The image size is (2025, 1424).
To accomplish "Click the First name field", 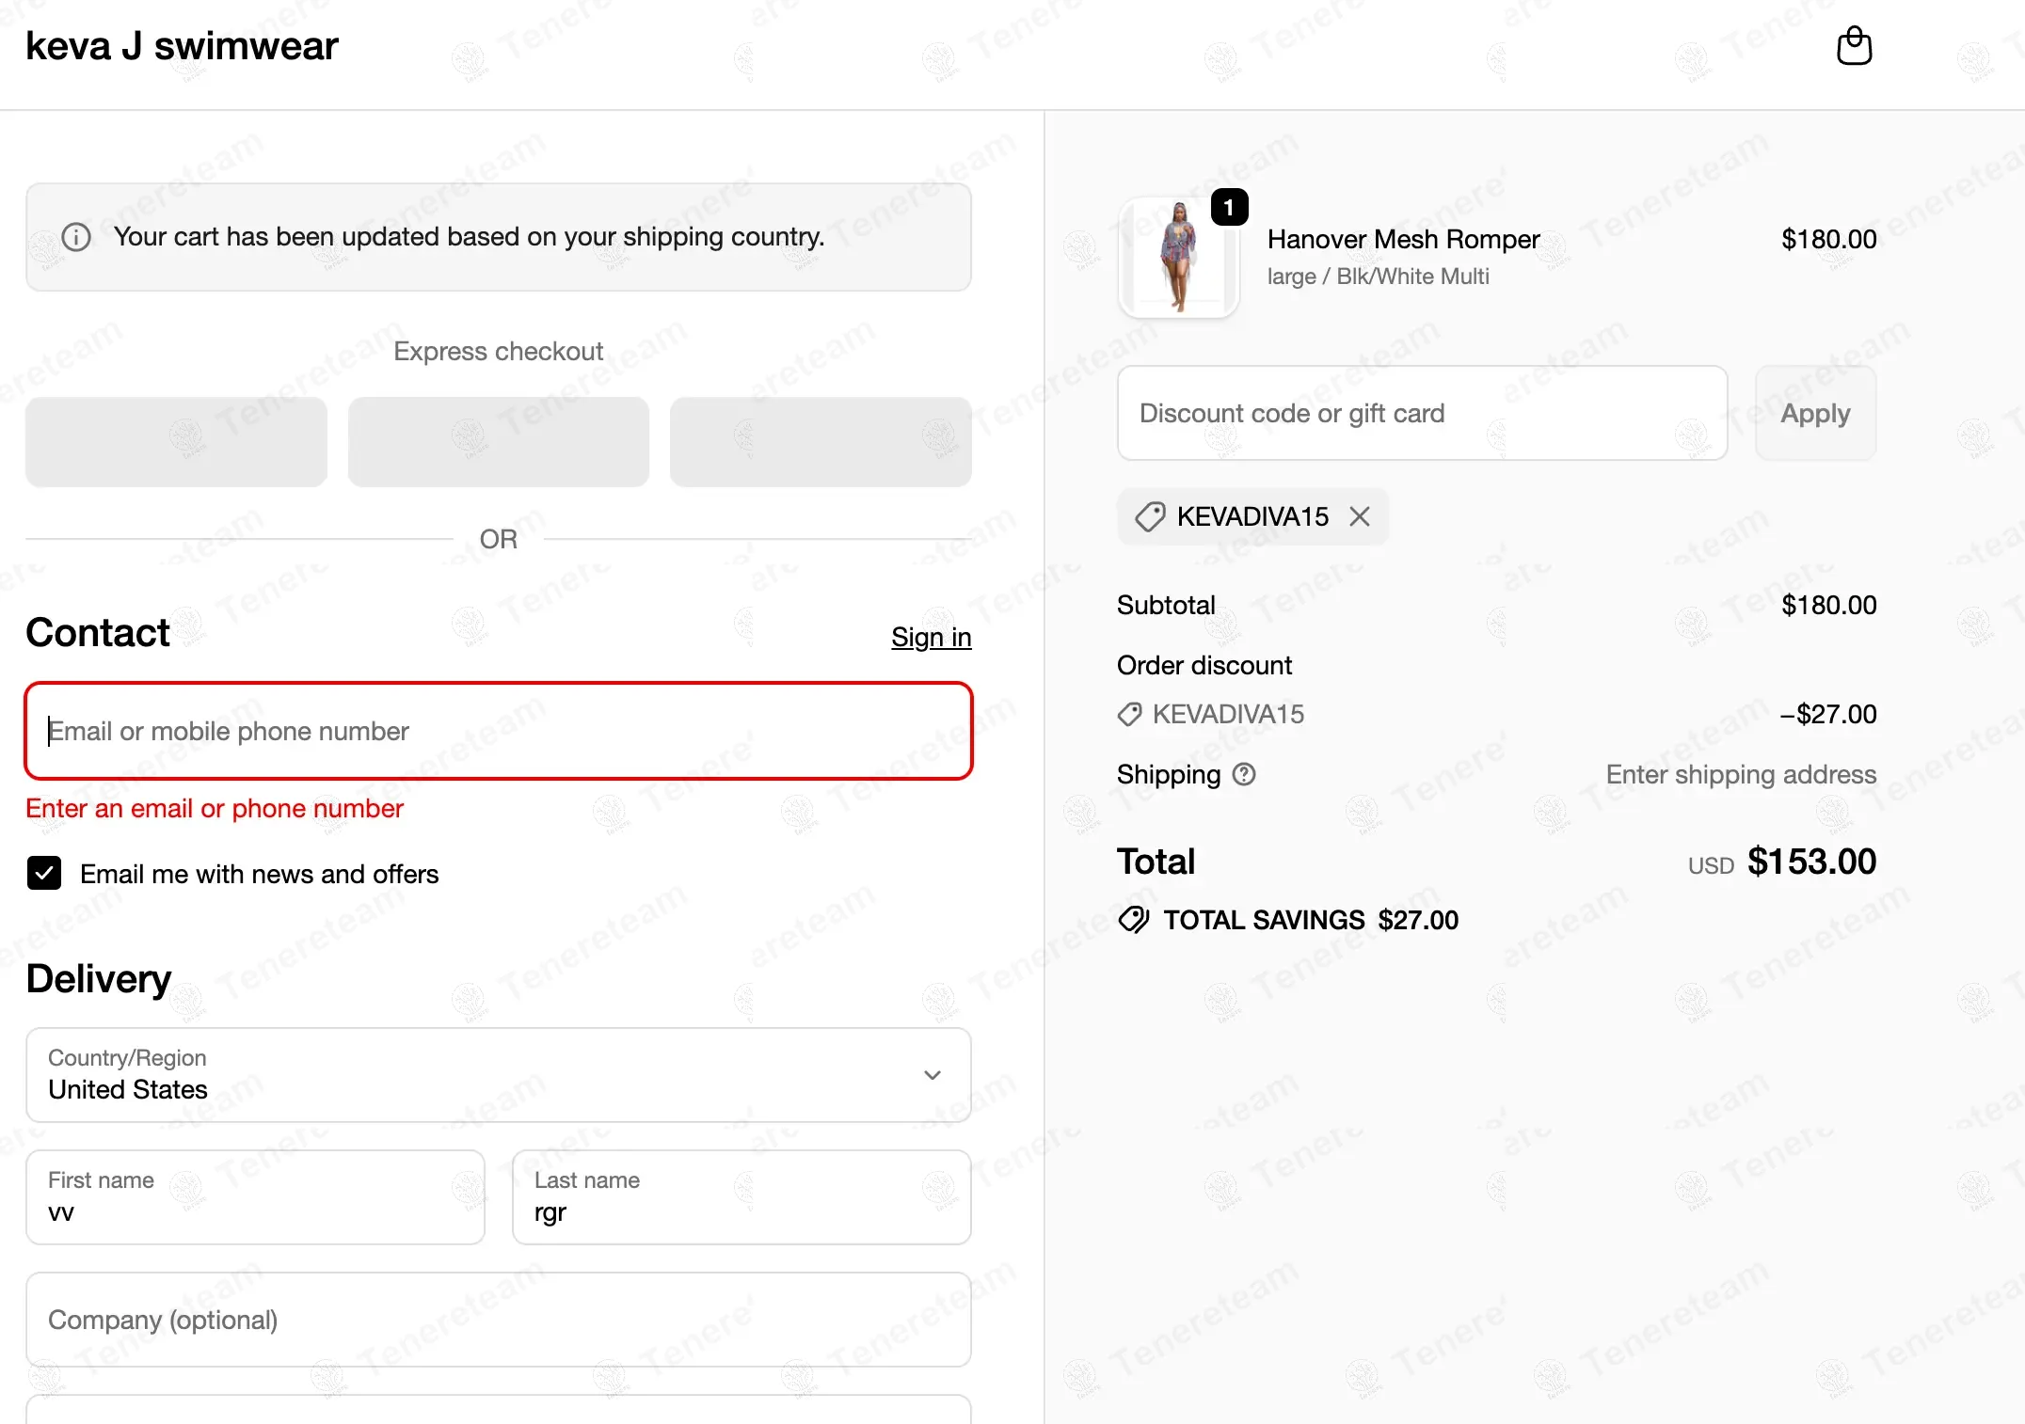I will click(x=255, y=1197).
